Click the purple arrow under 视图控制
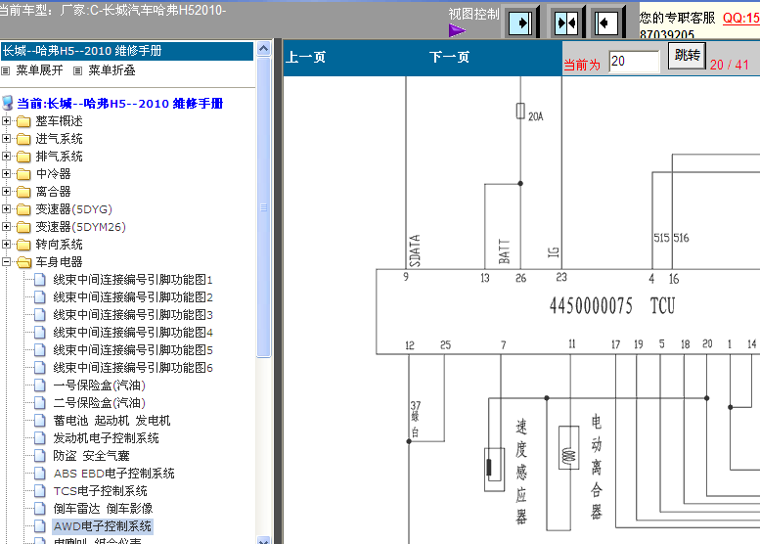760x544 pixels. 457,30
